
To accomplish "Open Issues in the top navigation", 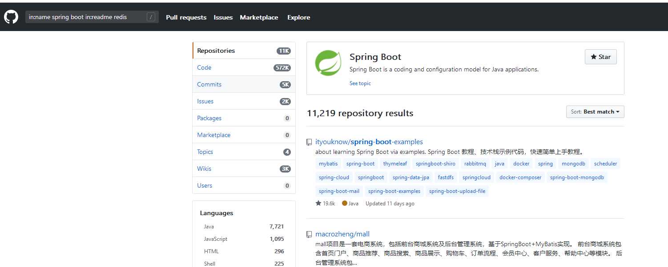I will 223,17.
